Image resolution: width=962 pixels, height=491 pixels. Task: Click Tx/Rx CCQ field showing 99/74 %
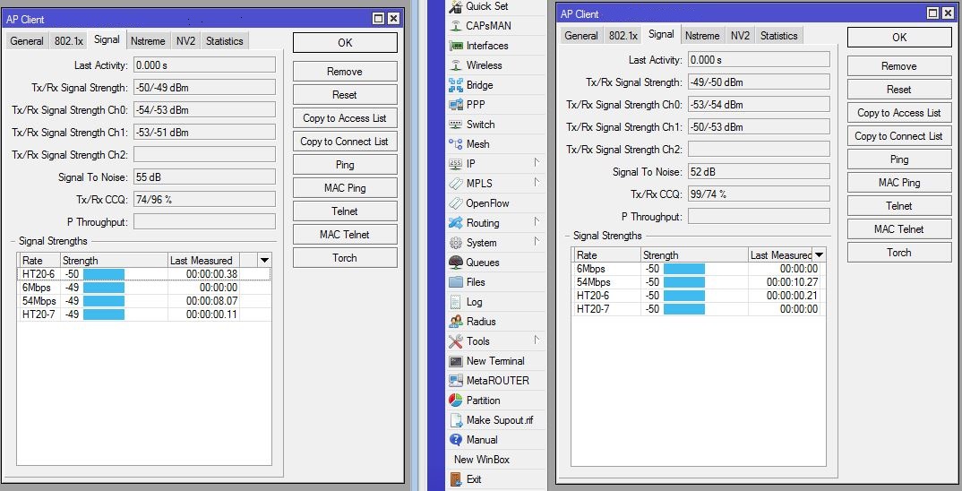tap(759, 194)
